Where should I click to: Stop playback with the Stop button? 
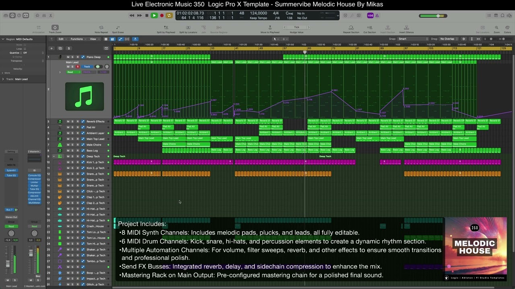point(146,16)
